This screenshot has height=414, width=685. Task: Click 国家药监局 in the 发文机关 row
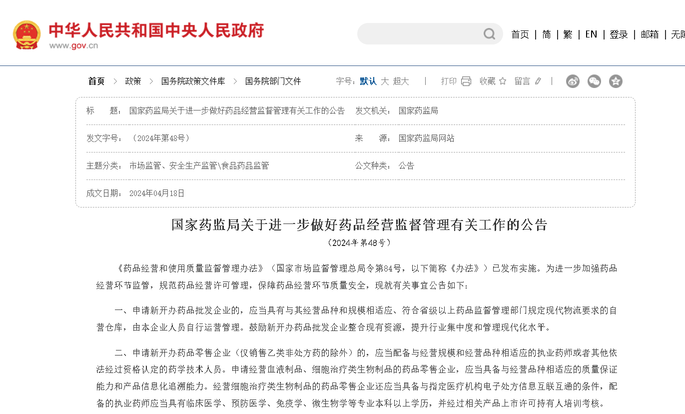click(418, 110)
